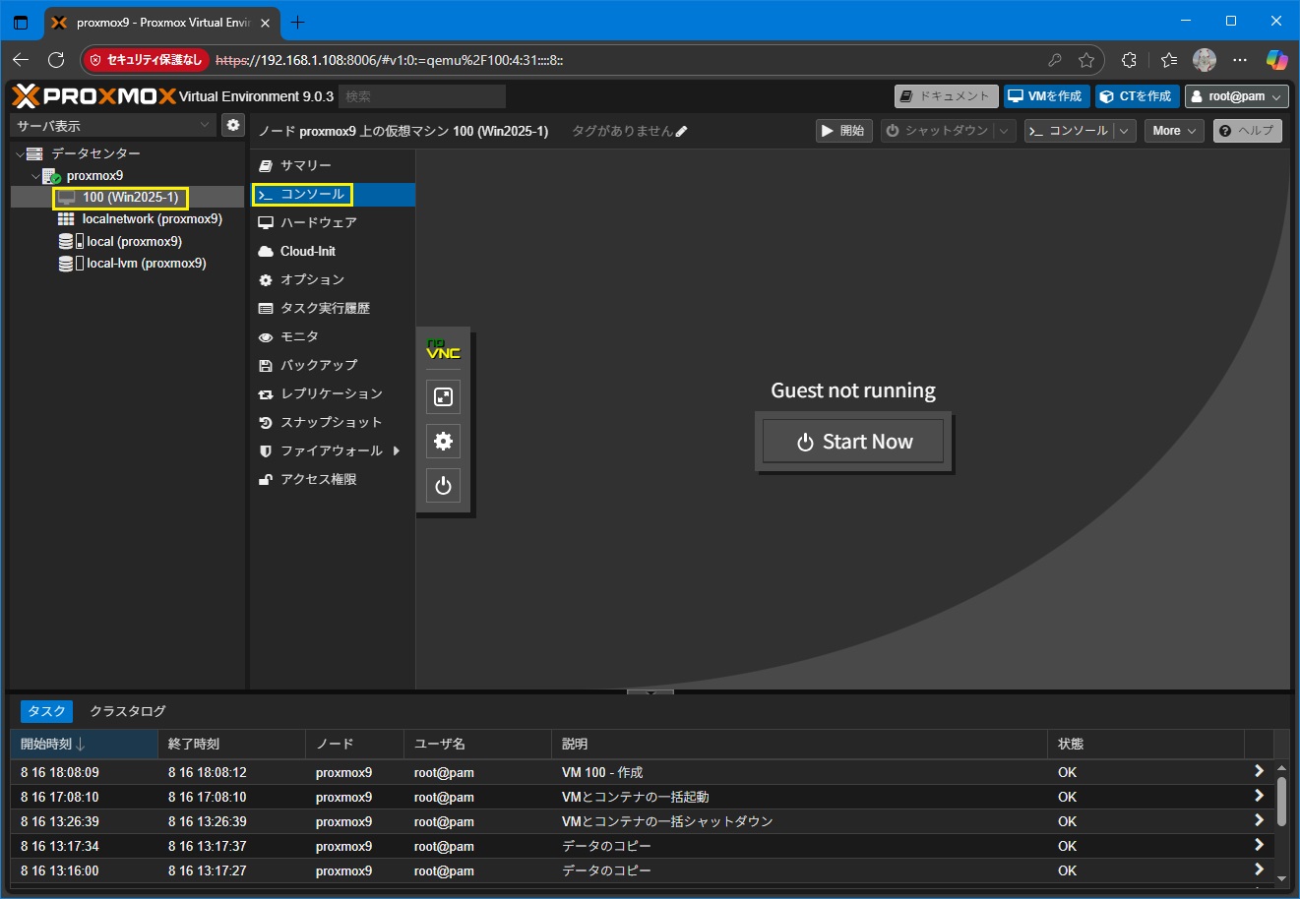Select local (proxmox9) storage
Image resolution: width=1300 pixels, height=899 pixels.
point(128,241)
